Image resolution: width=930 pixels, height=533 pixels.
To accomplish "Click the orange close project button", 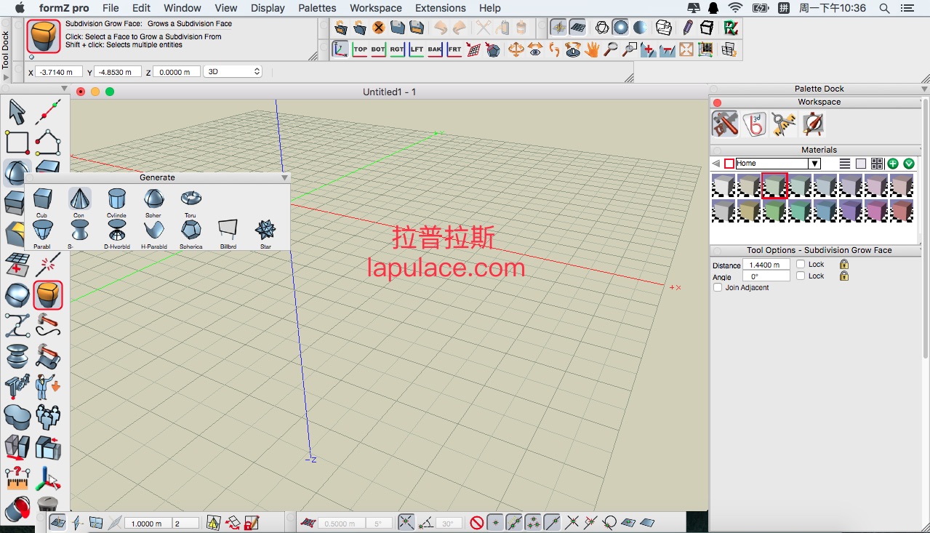I will point(378,28).
